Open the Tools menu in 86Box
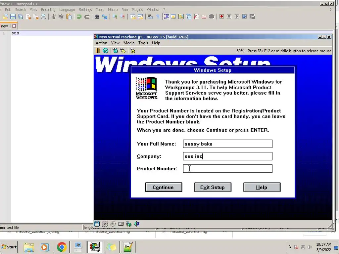 point(143,43)
